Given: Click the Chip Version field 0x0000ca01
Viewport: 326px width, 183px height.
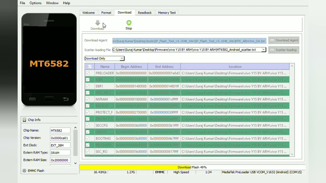Looking at the screenshot, I should click(x=60, y=138).
